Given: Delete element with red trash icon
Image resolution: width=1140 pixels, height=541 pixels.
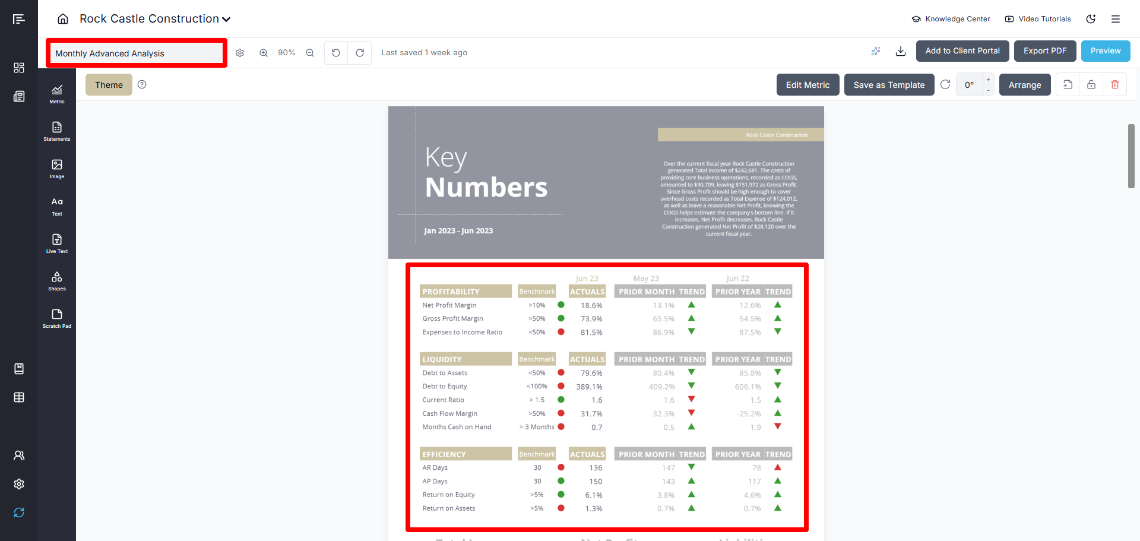Looking at the screenshot, I should pyautogui.click(x=1114, y=85).
